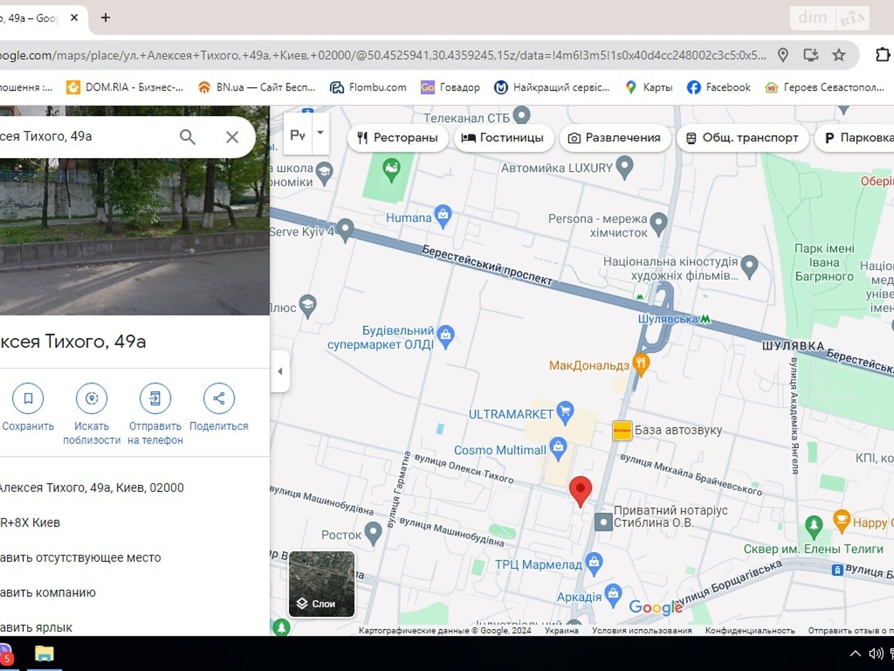Click the Поделиться share icon
The image size is (894, 671).
pyautogui.click(x=219, y=398)
